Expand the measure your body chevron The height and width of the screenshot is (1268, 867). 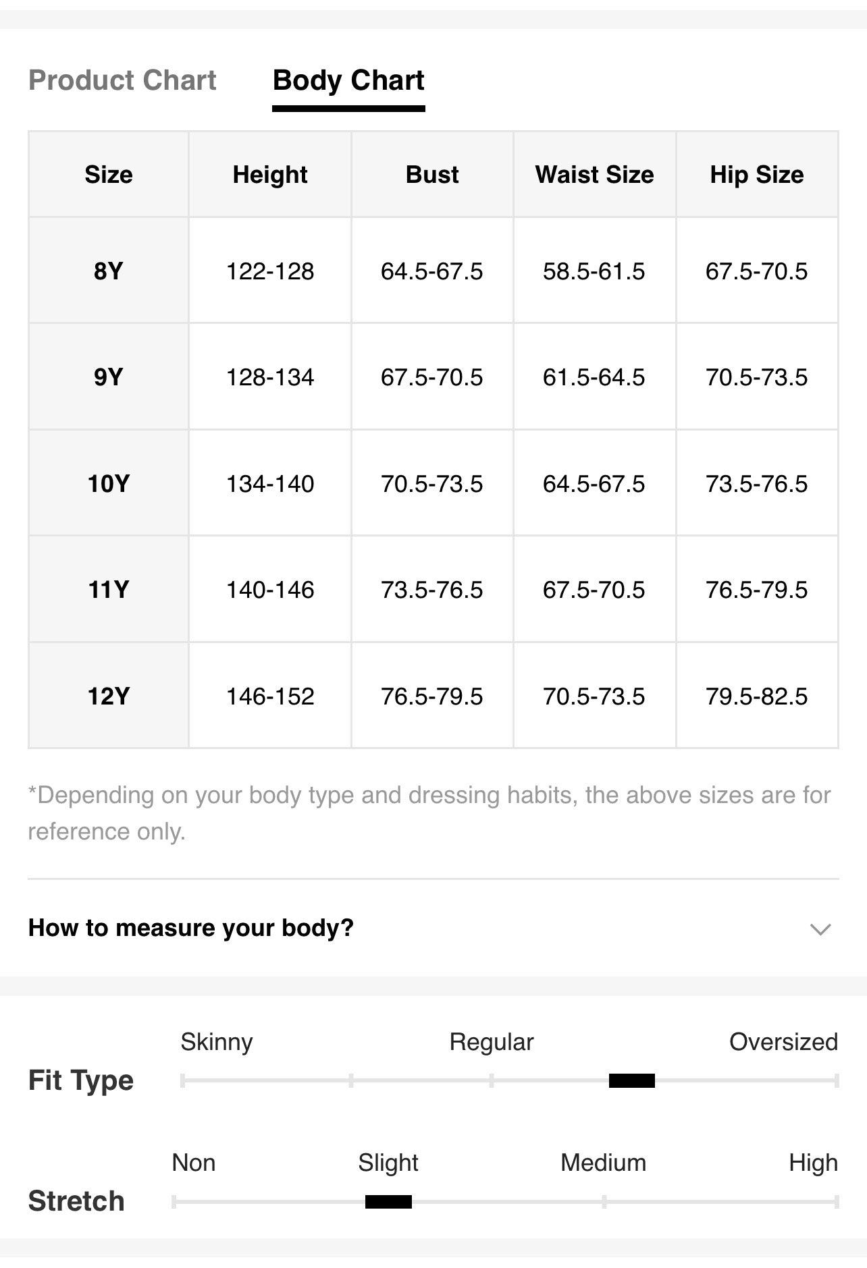[x=820, y=929]
